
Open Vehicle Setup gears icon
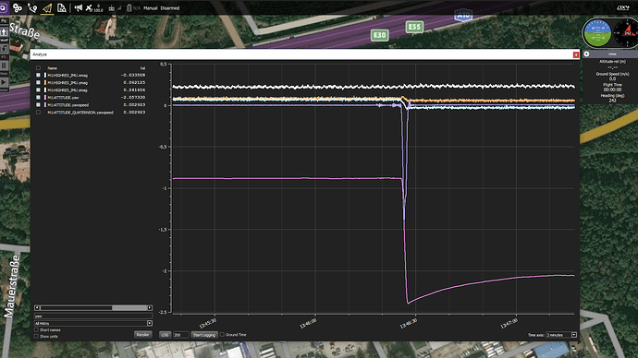click(17, 7)
